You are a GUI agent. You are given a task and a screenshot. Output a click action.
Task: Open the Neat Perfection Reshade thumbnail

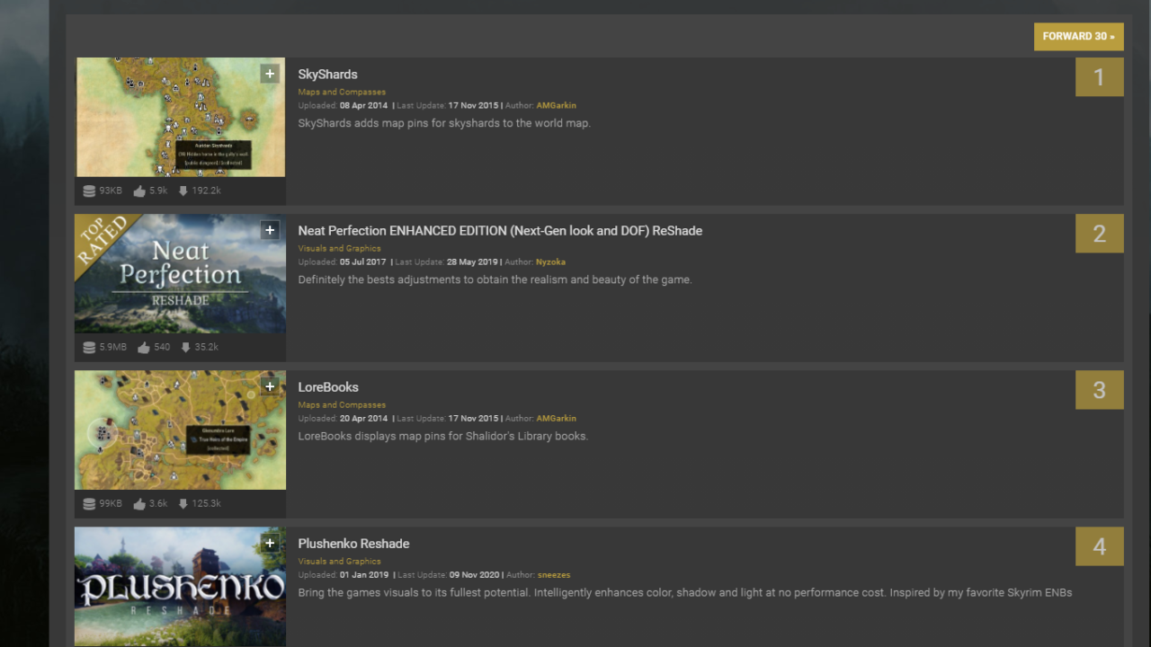pos(180,273)
